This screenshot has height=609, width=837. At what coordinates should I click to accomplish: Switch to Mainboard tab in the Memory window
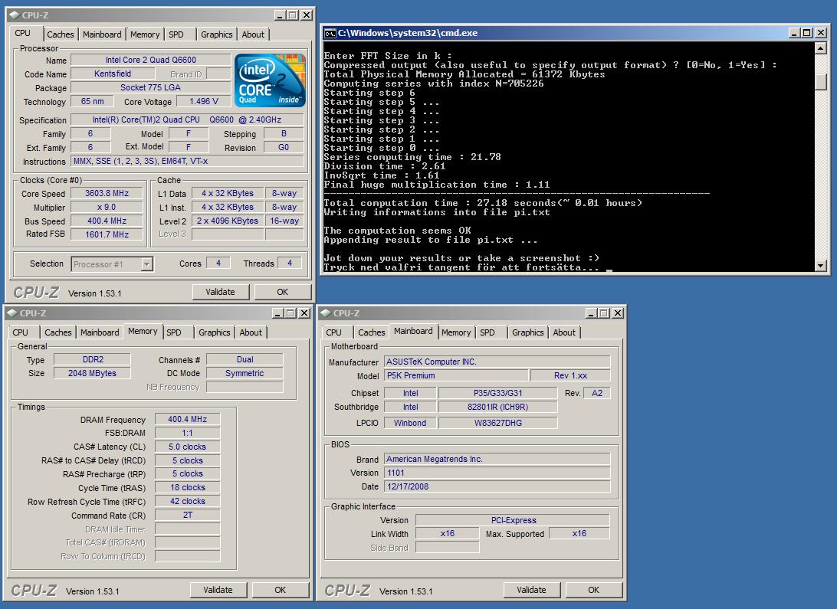coord(100,332)
